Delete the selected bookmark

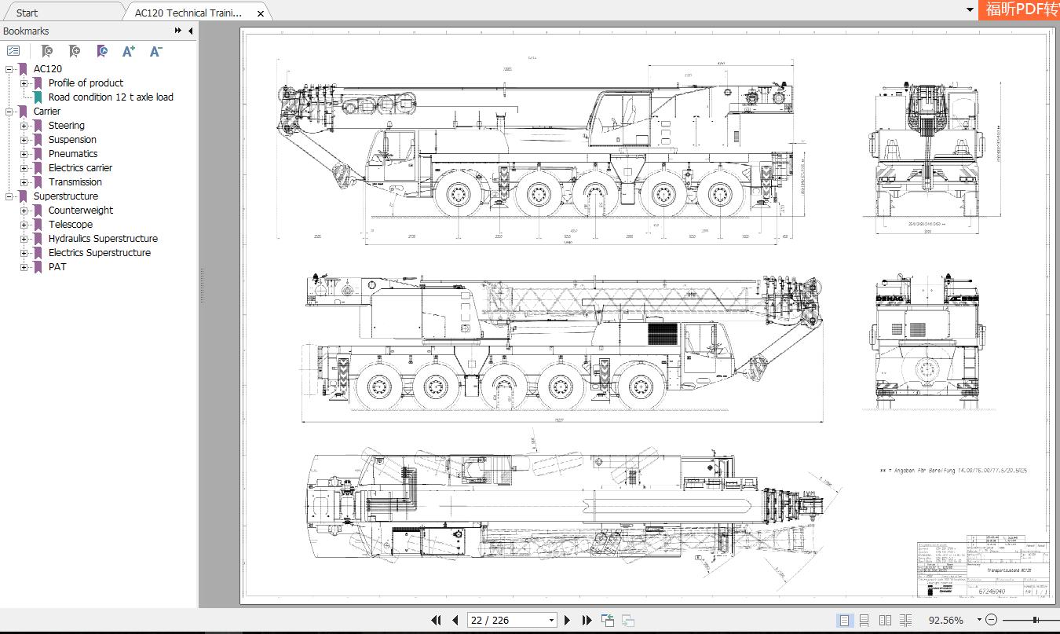pos(46,50)
